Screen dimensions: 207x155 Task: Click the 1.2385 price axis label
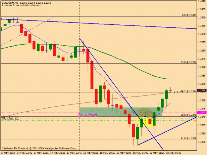click(x=202, y=42)
